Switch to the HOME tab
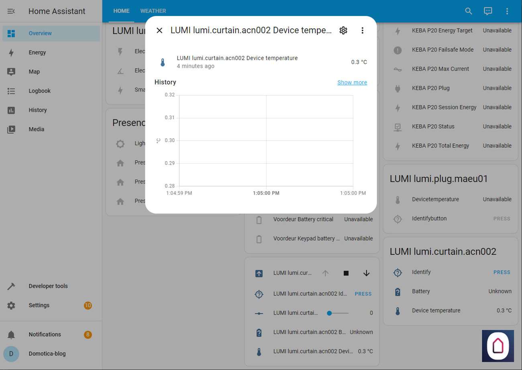 (x=121, y=11)
